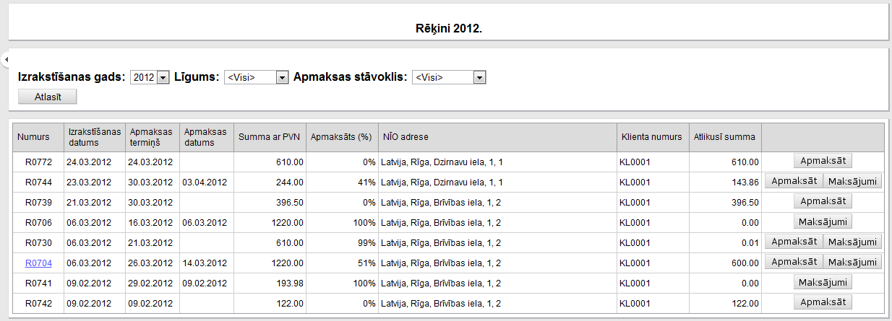Show Maksājumi for invoice R0706
The image size is (892, 321).
[823, 221]
